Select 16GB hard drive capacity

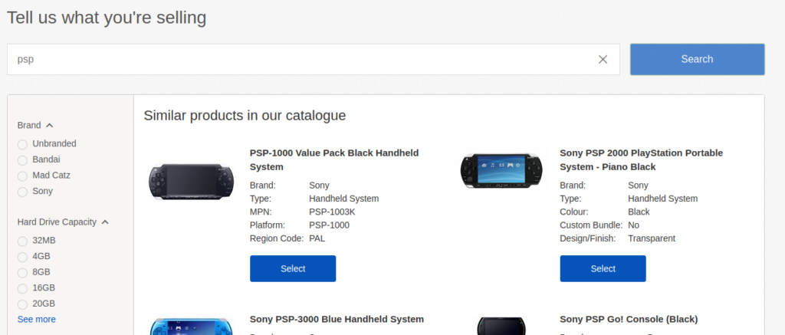click(x=22, y=288)
